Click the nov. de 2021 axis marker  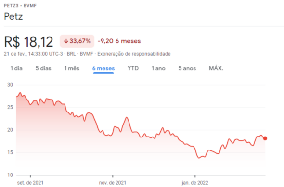click(x=113, y=183)
